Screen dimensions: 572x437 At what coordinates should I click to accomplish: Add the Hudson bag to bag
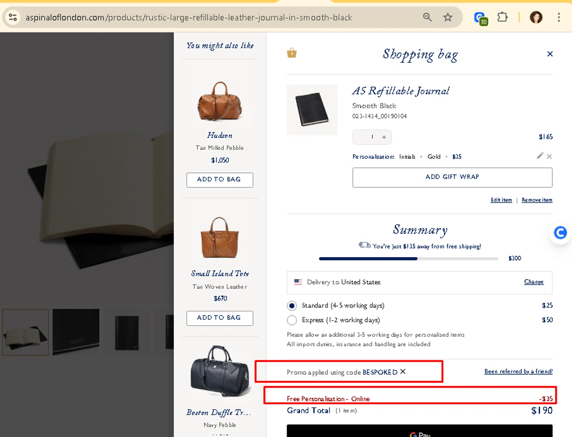pyautogui.click(x=220, y=180)
